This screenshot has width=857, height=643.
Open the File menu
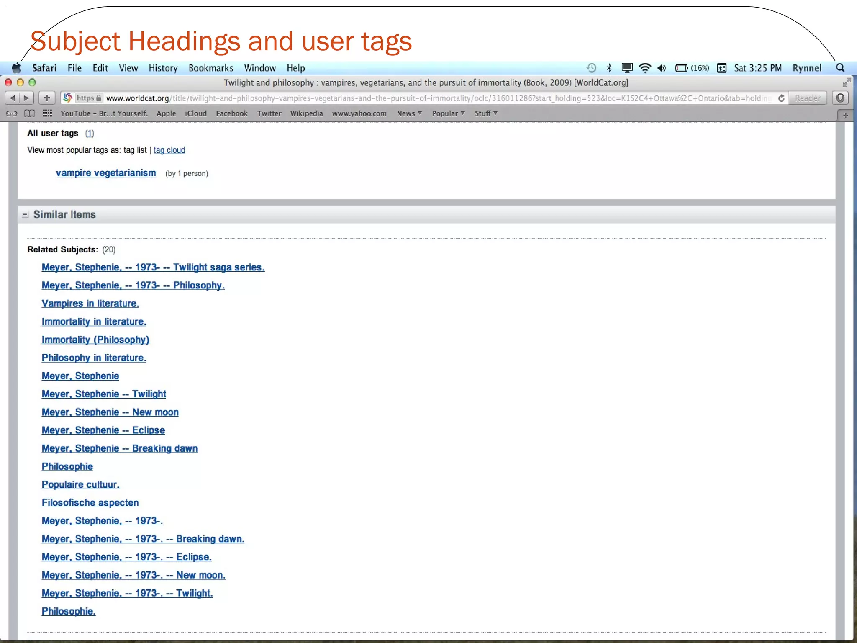[74, 68]
